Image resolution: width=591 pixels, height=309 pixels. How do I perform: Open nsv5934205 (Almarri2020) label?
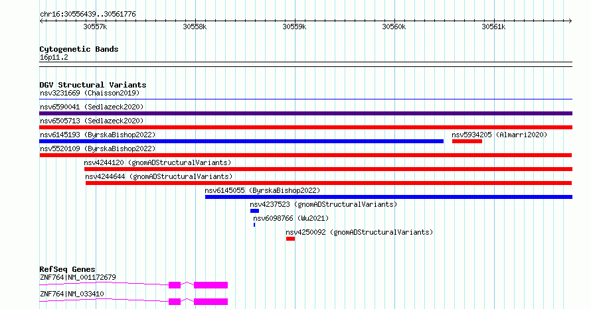coord(499,135)
